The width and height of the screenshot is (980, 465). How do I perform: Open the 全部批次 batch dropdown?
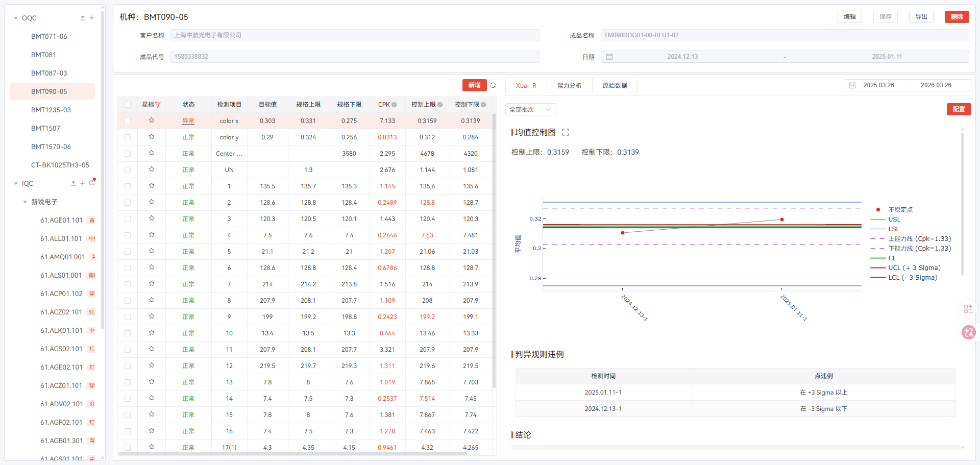pos(530,109)
